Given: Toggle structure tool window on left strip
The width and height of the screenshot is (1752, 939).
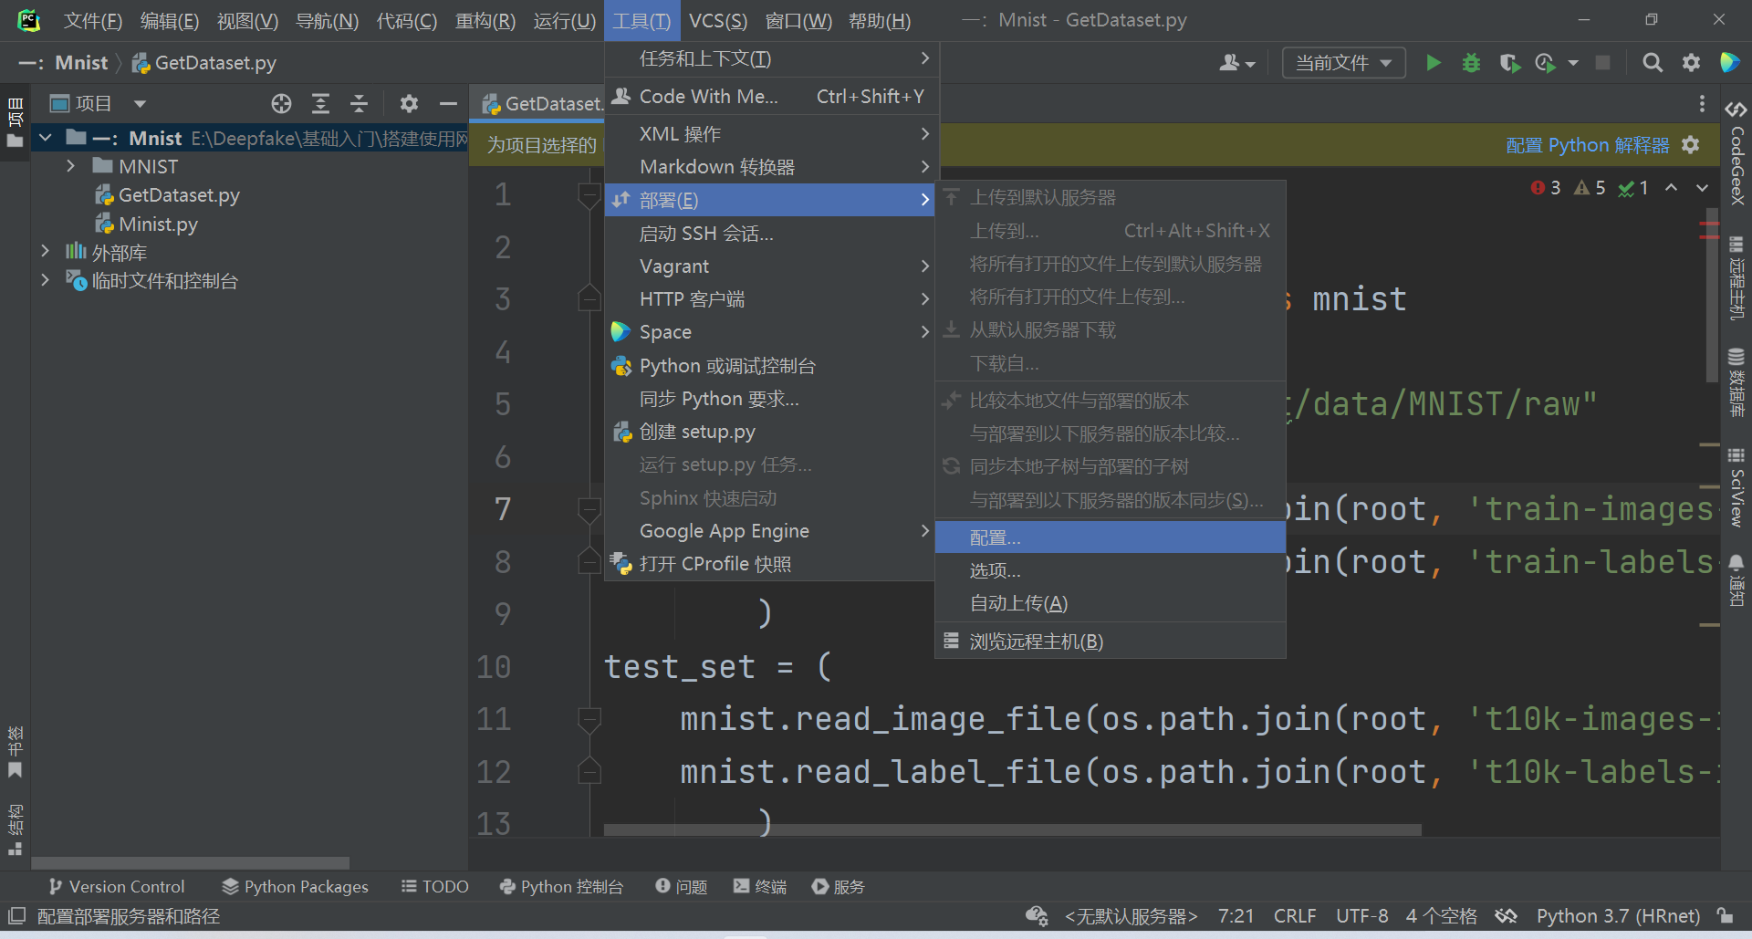Looking at the screenshot, I should 16,829.
